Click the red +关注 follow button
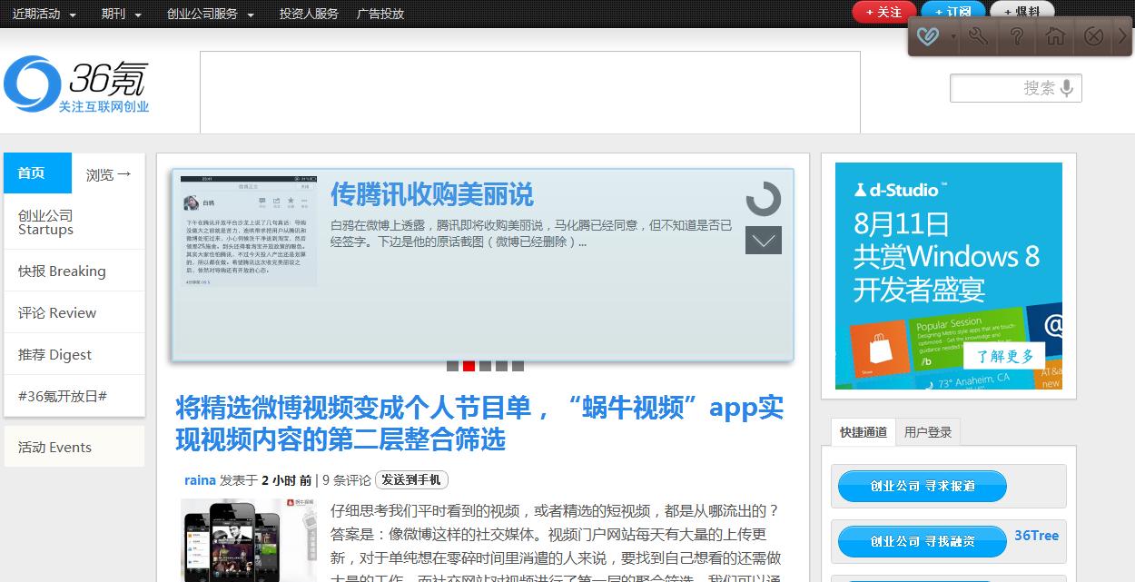Image resolution: width=1135 pixels, height=582 pixels. click(x=884, y=12)
